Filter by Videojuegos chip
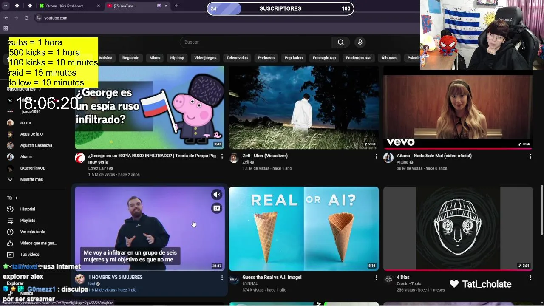This screenshot has width=544, height=306. (x=205, y=58)
